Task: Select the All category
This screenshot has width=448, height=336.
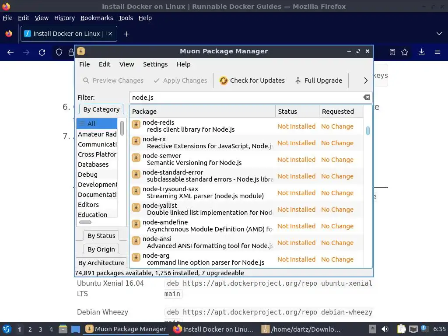Action: coord(97,124)
